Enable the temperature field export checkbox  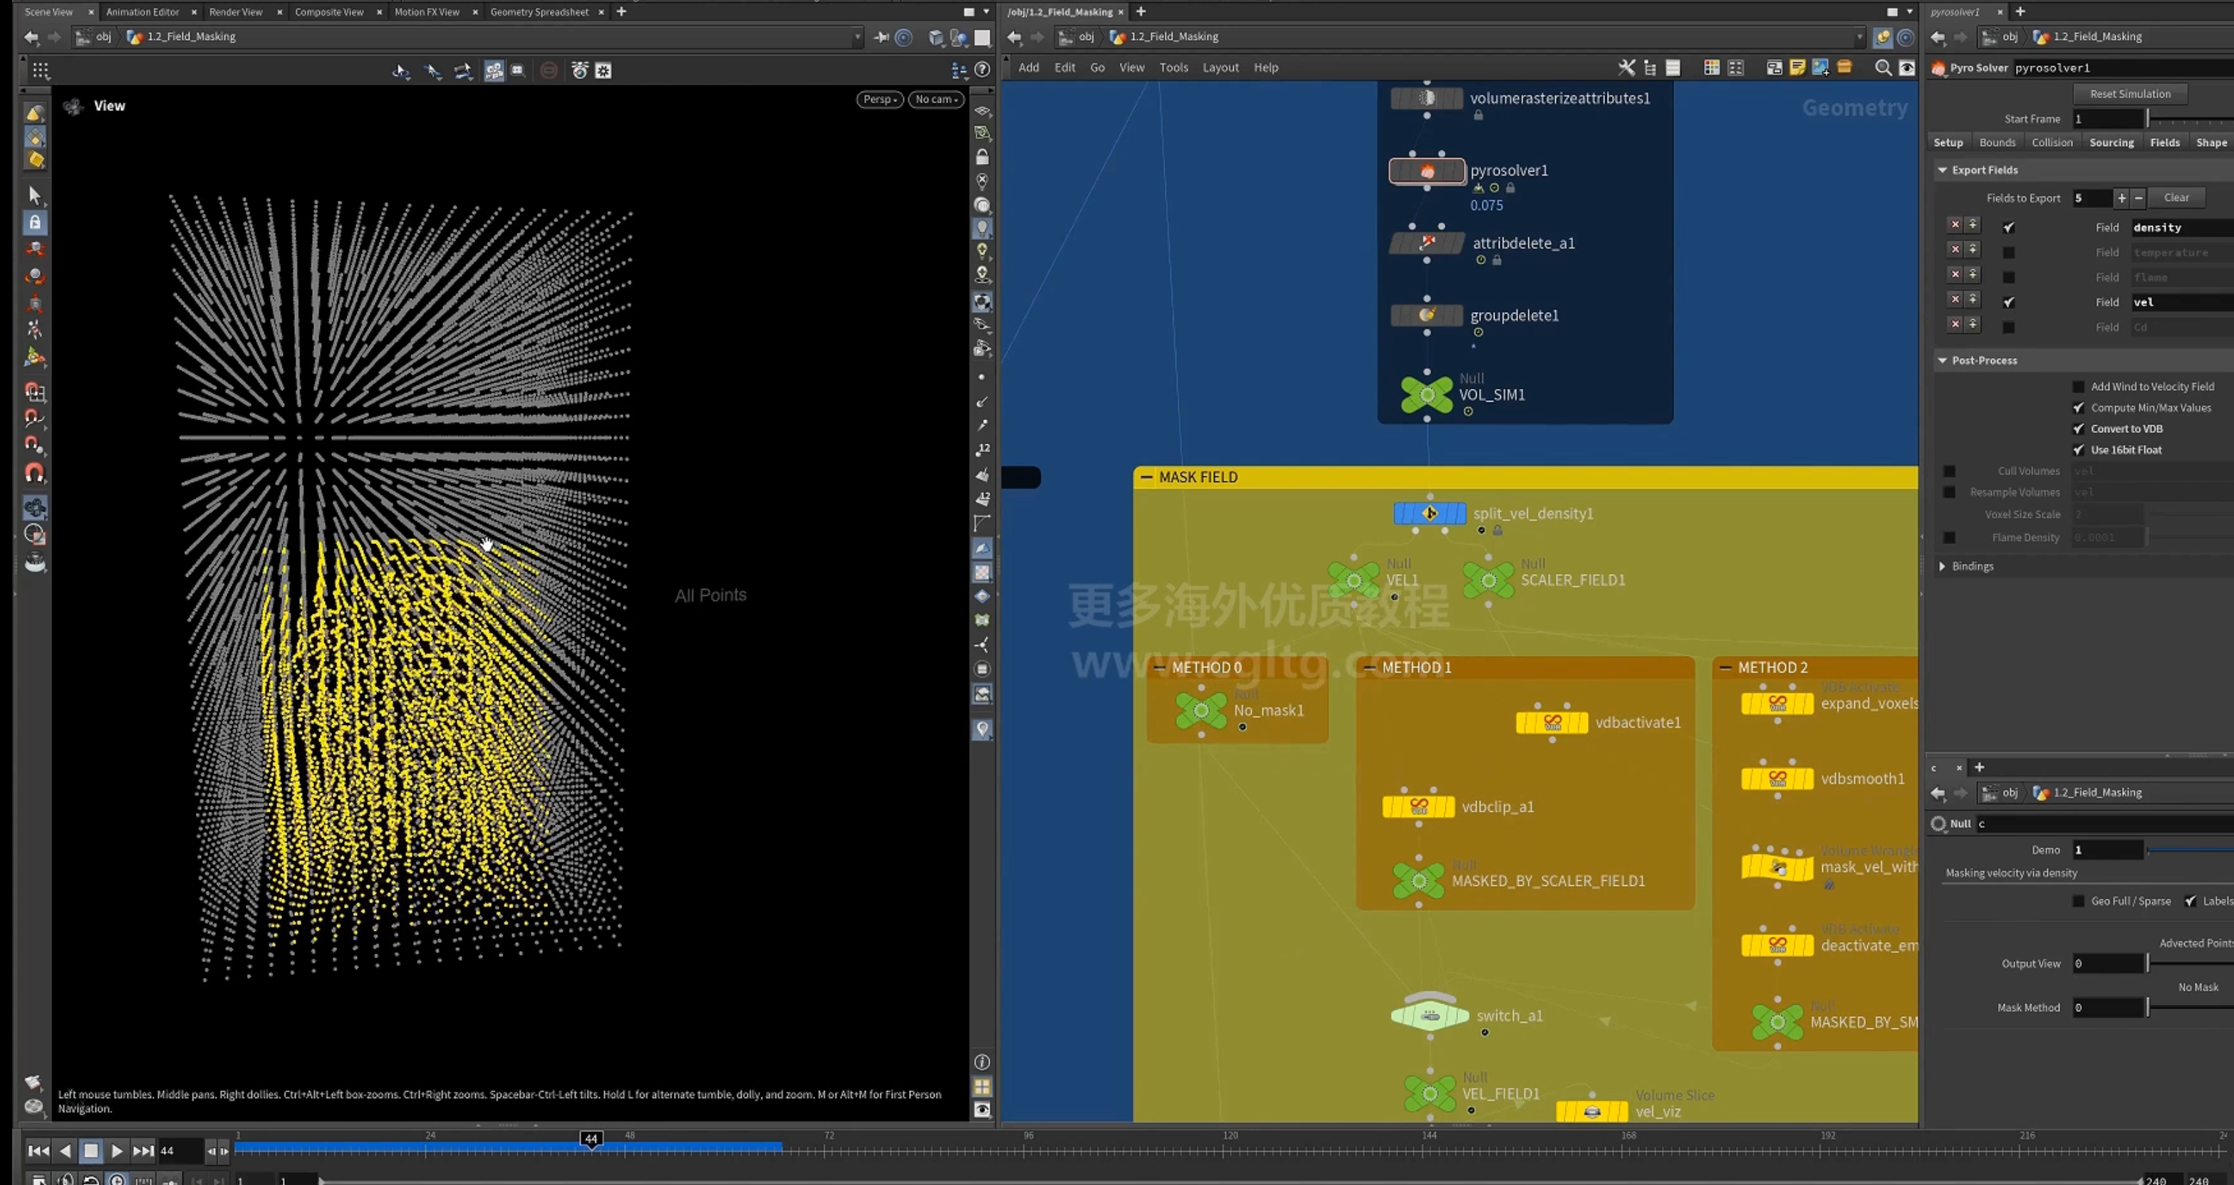click(2008, 252)
